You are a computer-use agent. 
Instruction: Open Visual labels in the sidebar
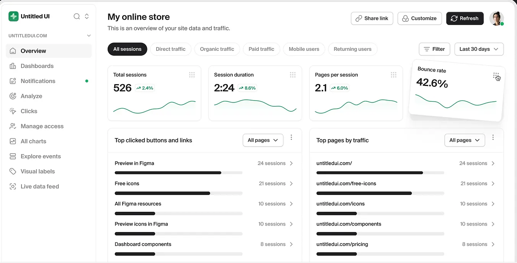(38, 172)
